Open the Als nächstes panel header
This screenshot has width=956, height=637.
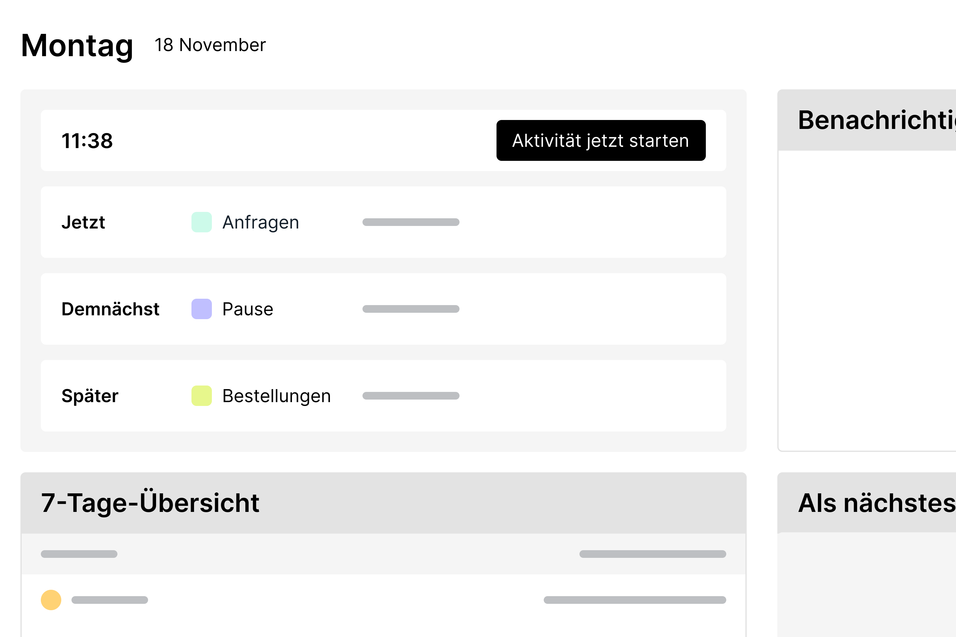(x=877, y=503)
